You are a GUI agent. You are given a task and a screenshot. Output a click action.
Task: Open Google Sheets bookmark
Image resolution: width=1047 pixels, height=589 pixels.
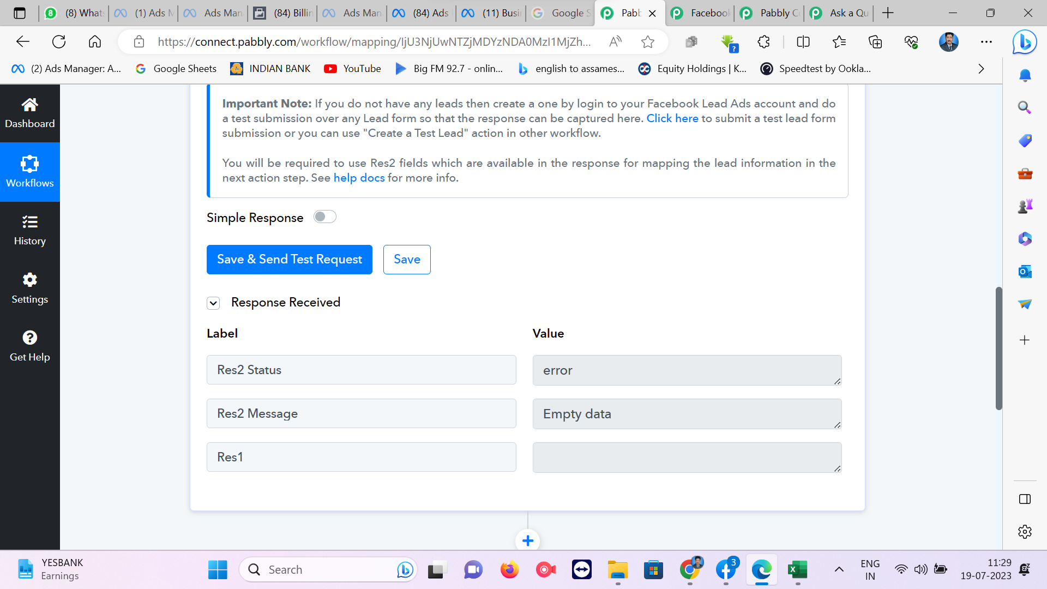tap(176, 69)
